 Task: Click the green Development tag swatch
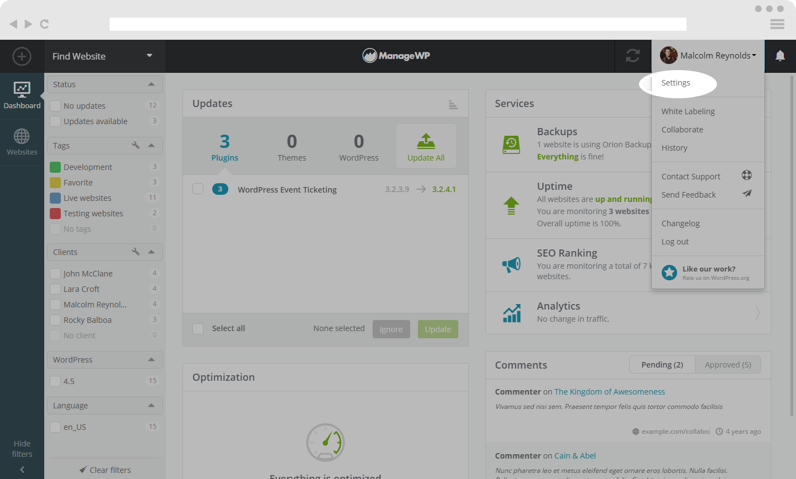55,167
